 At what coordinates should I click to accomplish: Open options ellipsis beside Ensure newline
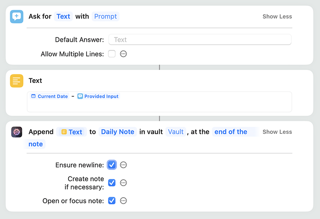[x=123, y=165]
